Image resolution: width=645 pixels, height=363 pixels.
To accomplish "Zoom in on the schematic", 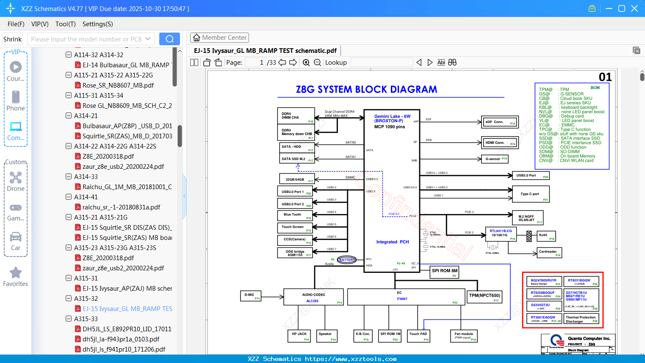I will (x=306, y=63).
